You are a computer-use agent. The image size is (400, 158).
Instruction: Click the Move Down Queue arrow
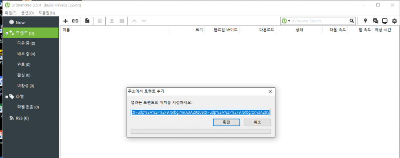(144, 21)
